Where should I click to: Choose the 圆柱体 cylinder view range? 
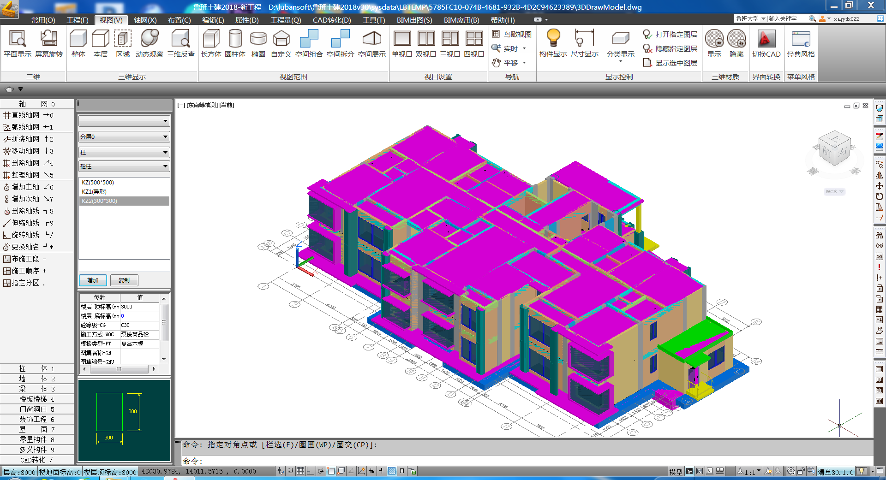click(x=235, y=39)
